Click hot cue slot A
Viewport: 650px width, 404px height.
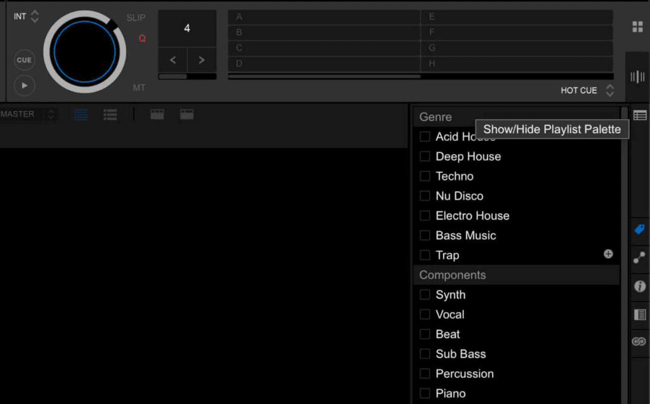(x=324, y=17)
